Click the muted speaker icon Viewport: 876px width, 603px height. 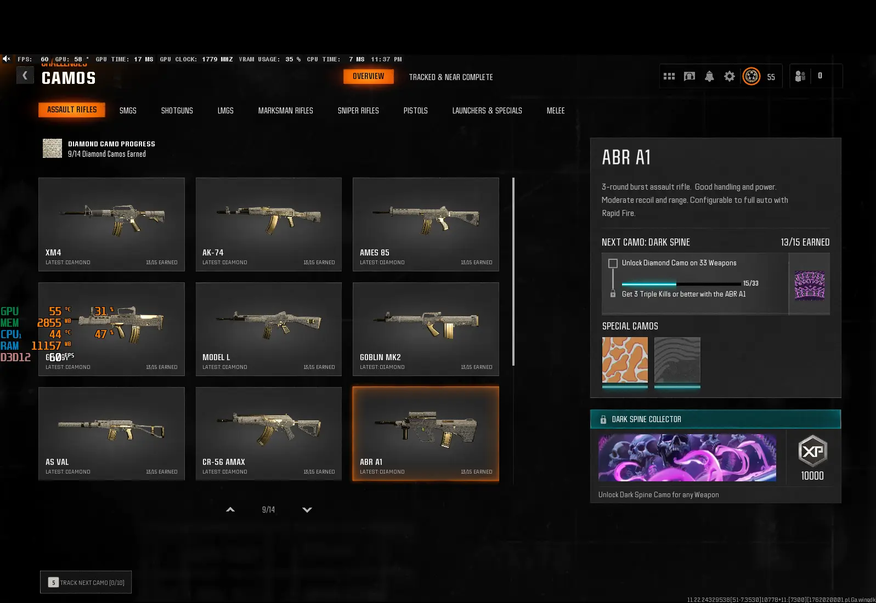pos(7,59)
